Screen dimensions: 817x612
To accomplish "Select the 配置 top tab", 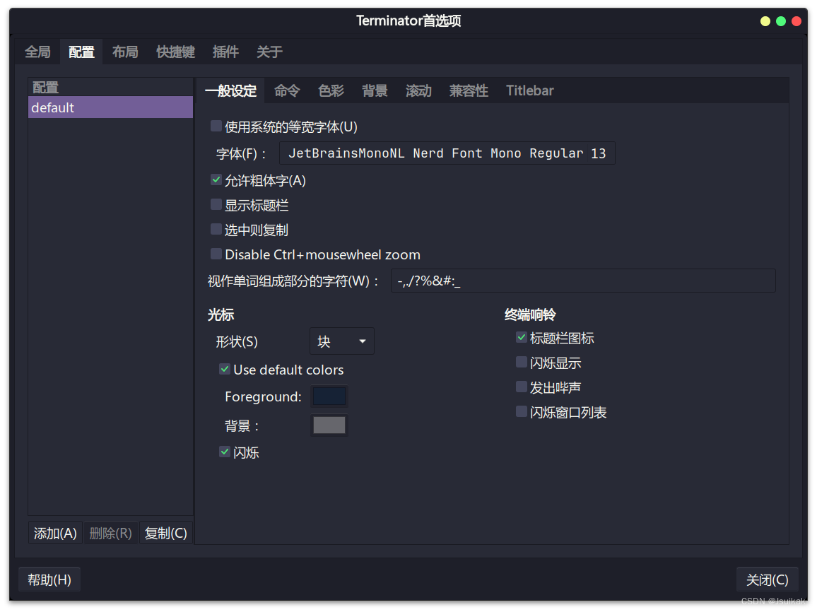I will [x=81, y=52].
